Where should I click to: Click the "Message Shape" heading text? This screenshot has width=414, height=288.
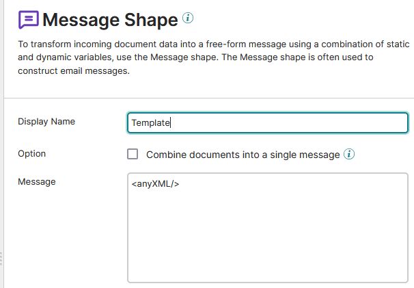tap(110, 20)
